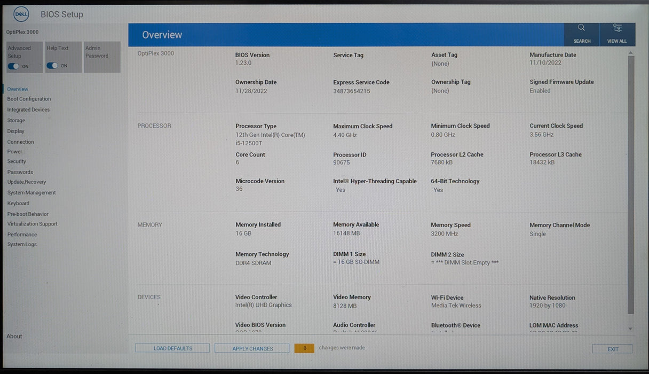Click Processor L3 Cache 18432 kB
Image resolution: width=649 pixels, height=374 pixels.
pyautogui.click(x=542, y=162)
